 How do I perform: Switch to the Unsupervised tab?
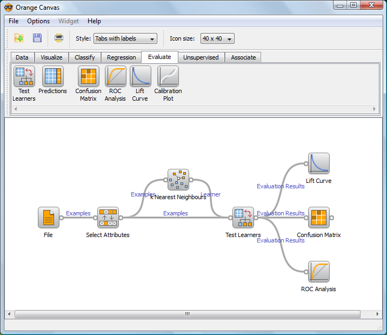(201, 57)
